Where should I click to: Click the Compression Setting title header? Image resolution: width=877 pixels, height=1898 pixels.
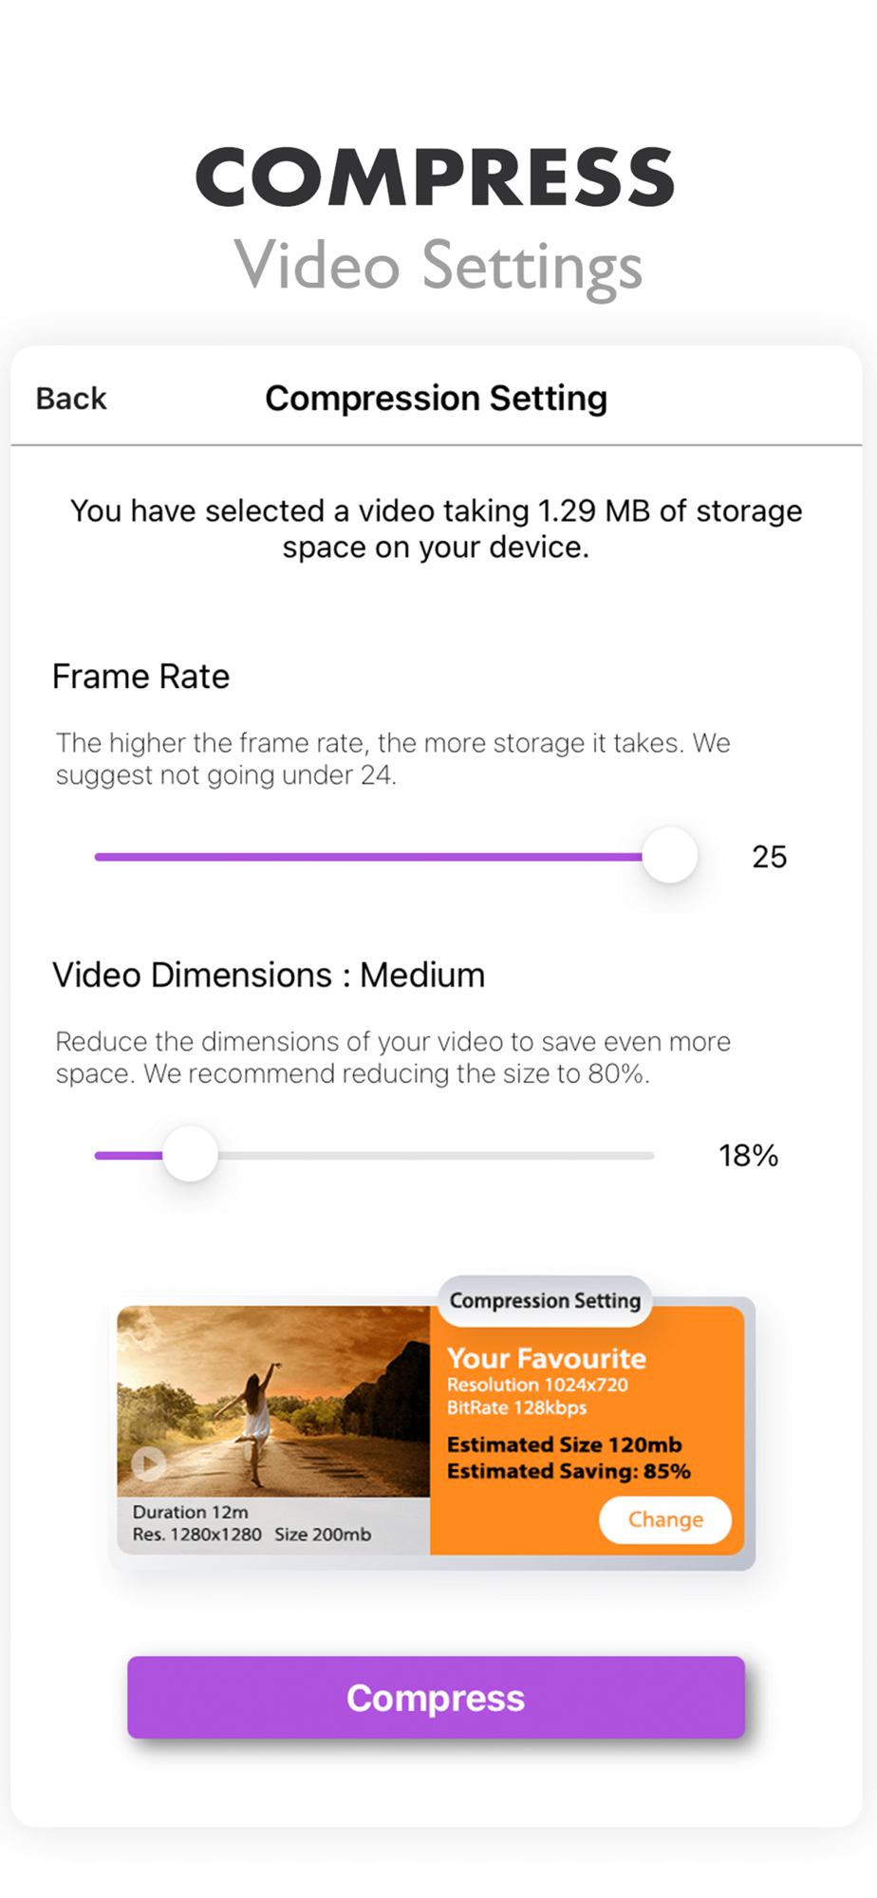click(x=436, y=399)
